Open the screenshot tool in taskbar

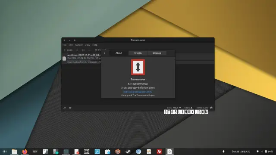pos(87,152)
